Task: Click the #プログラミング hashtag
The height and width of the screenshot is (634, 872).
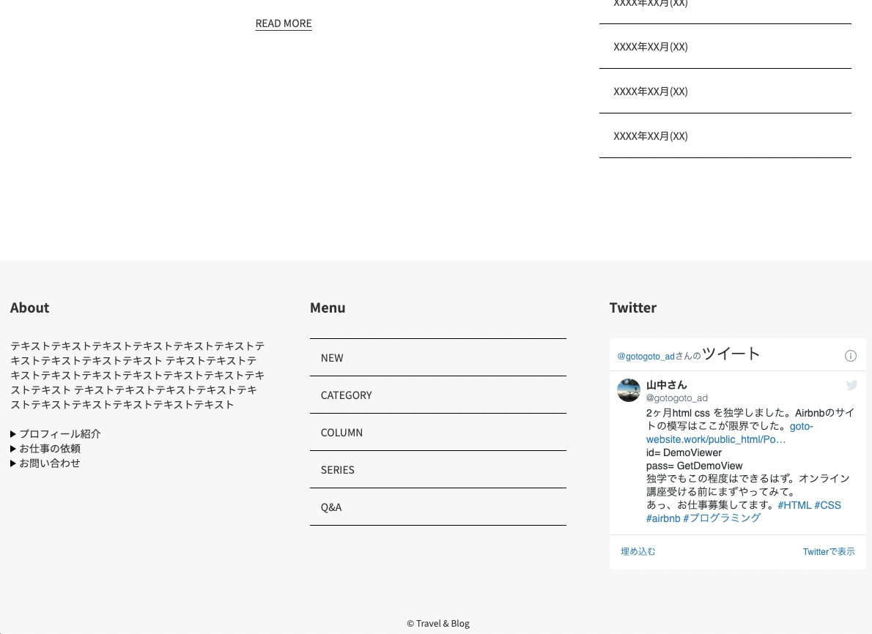Action: 721,518
